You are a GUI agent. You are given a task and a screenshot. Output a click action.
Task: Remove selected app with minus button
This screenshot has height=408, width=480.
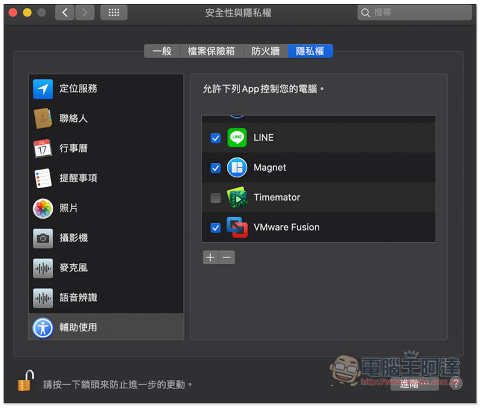click(227, 258)
